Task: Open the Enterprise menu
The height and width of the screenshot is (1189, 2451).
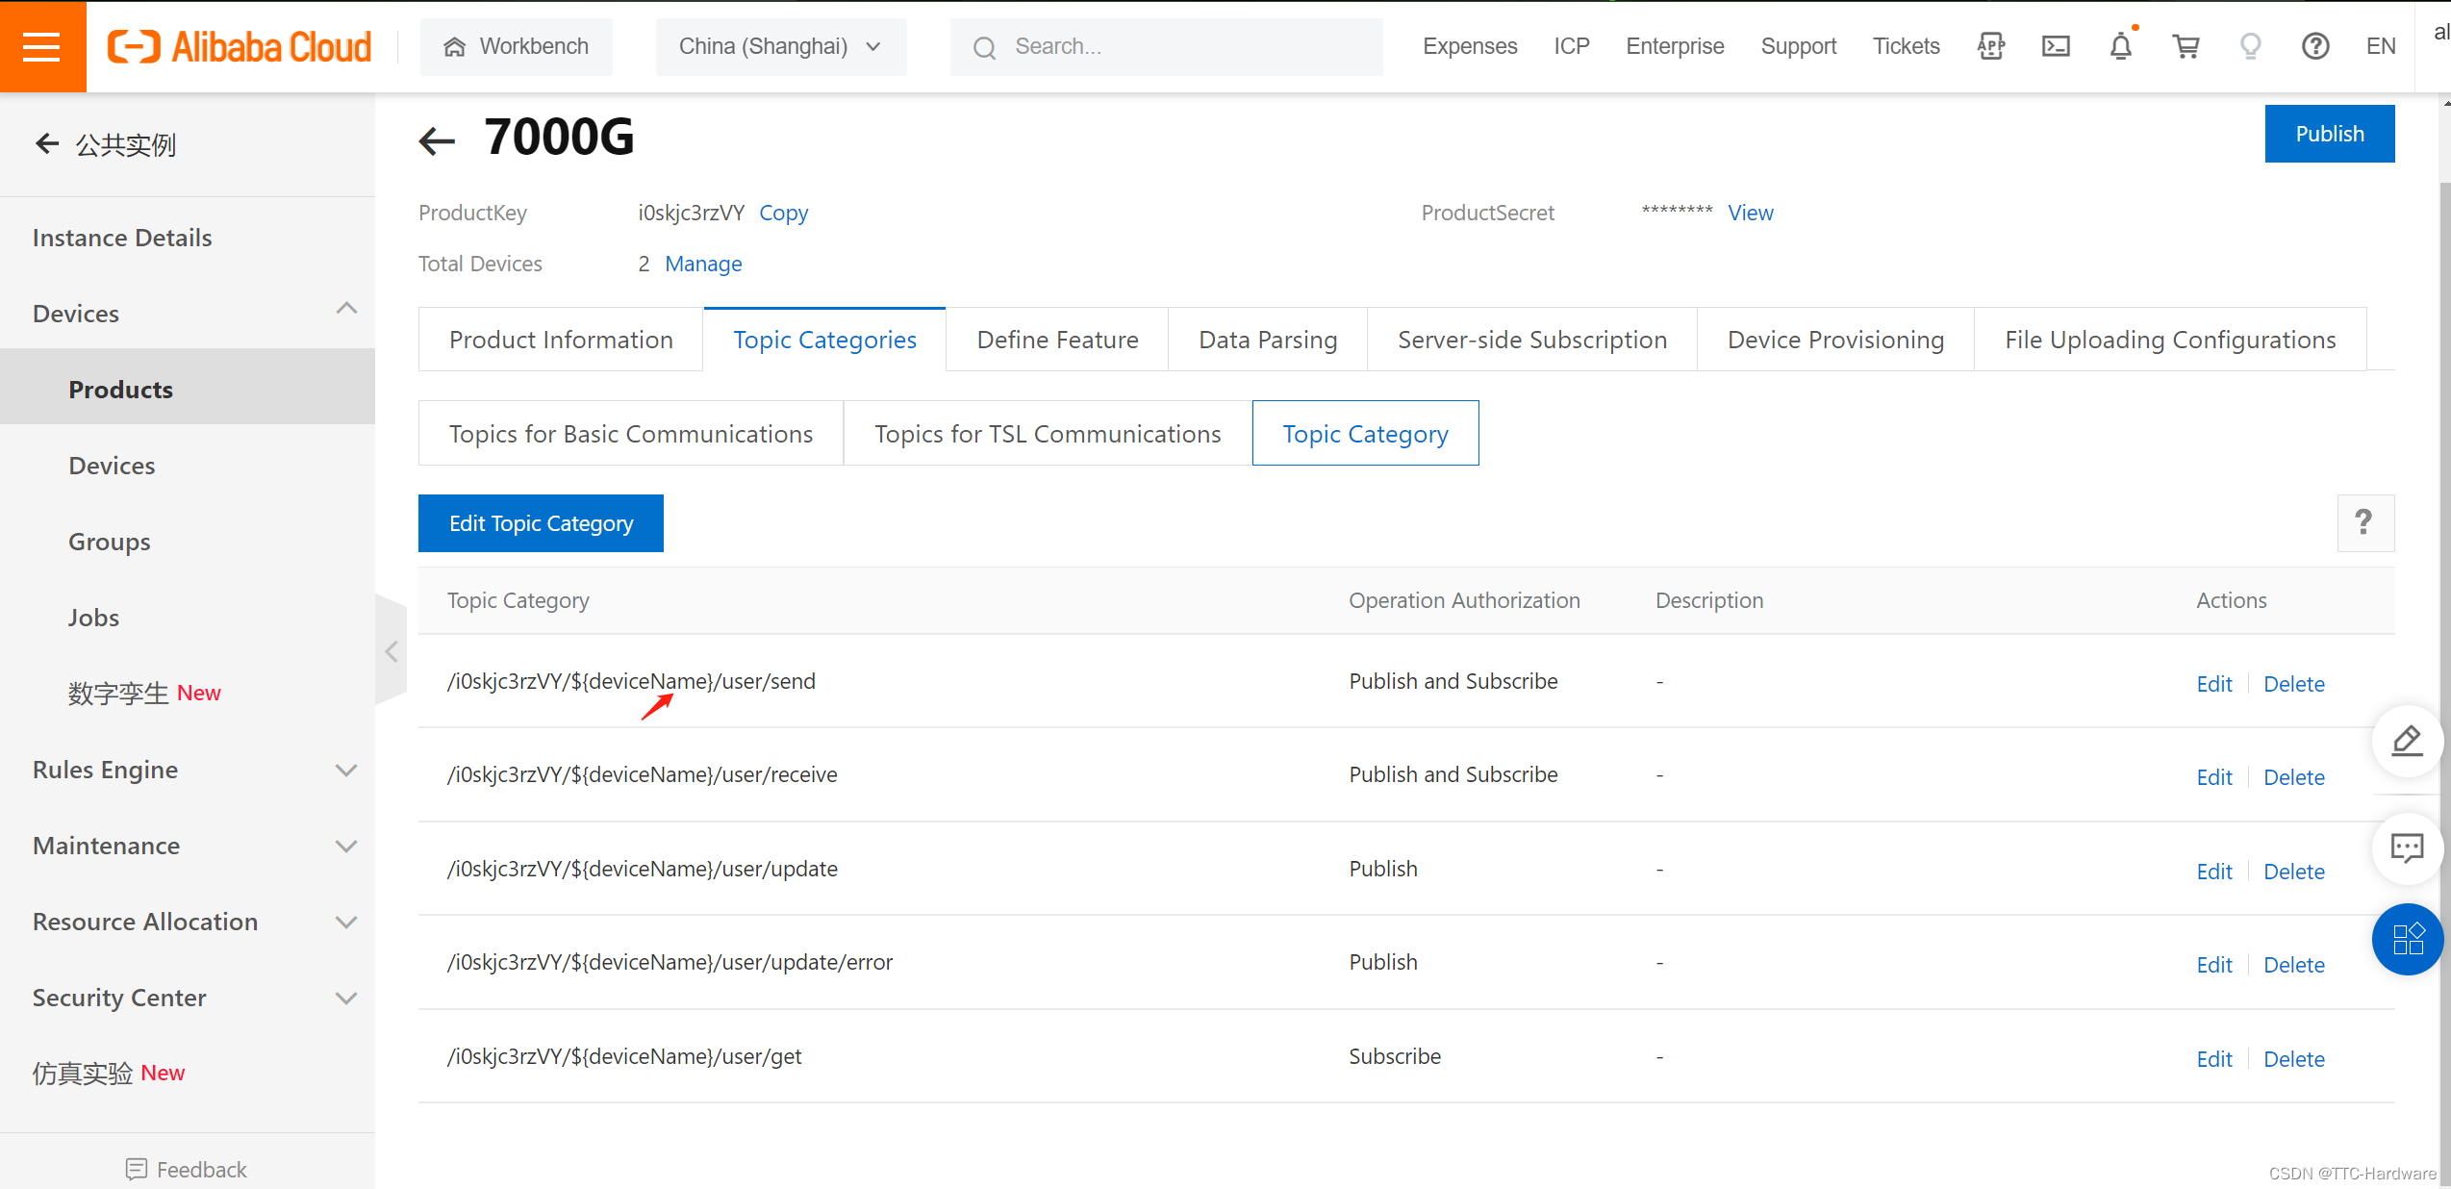Action: [x=1675, y=46]
